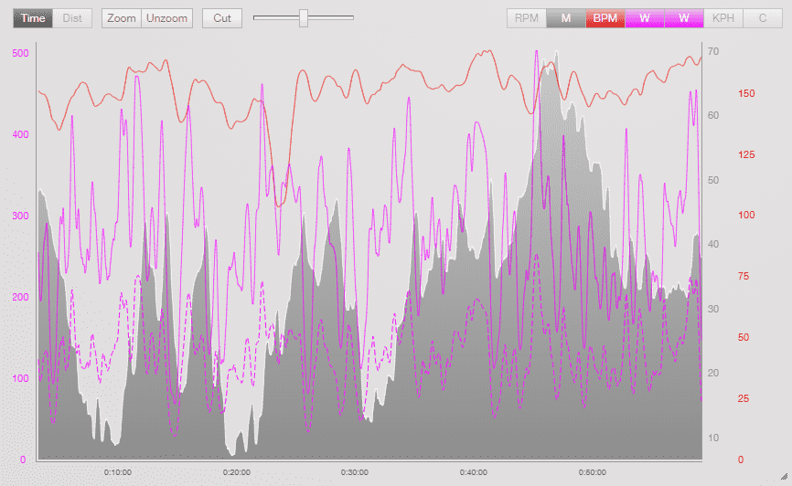Image resolution: width=792 pixels, height=486 pixels.
Task: Click the 0:30:00 time axis label
Action: pos(355,472)
